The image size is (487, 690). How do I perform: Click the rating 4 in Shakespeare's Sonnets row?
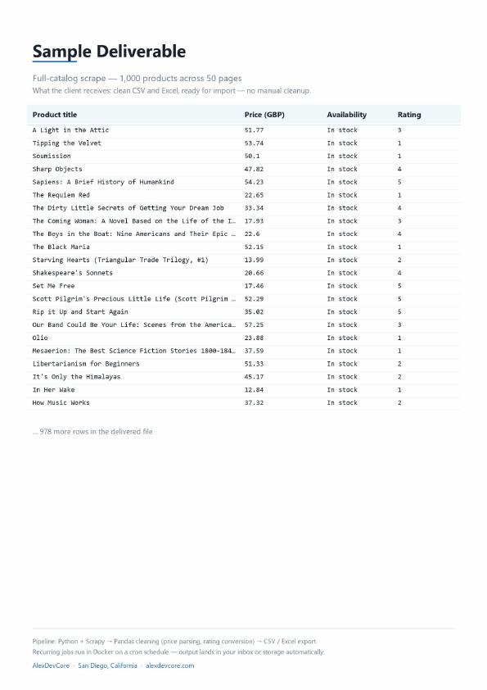click(399, 273)
